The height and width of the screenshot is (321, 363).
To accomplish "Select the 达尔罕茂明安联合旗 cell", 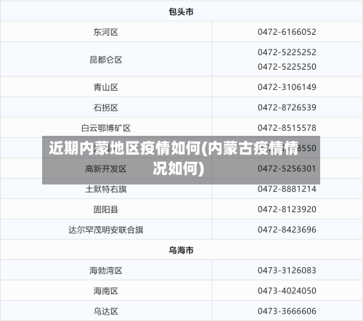I will [106, 229].
